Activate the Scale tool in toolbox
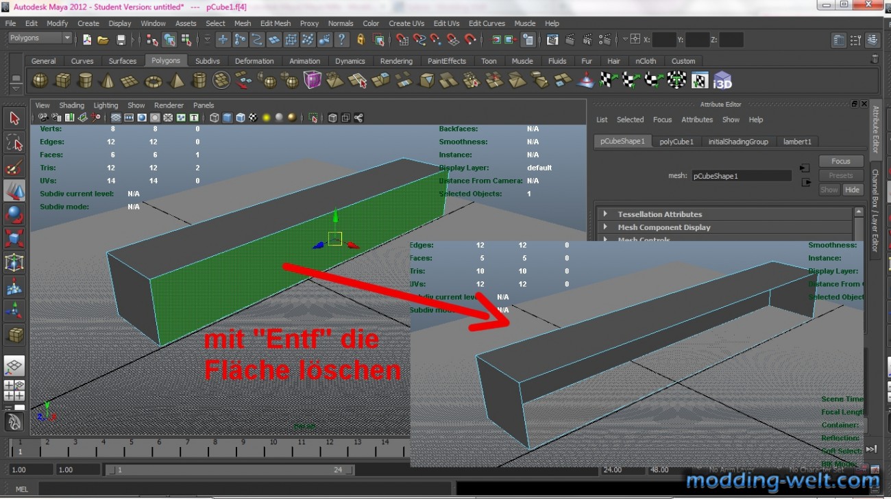 [x=14, y=238]
